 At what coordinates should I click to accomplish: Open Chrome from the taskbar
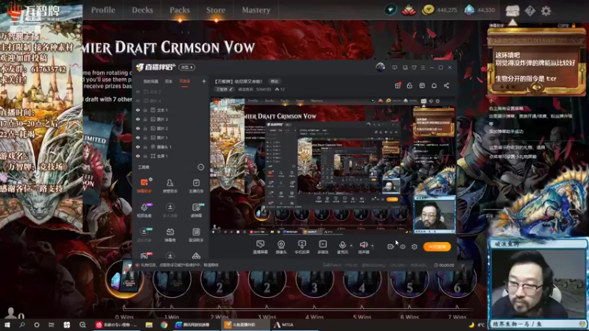(x=164, y=325)
